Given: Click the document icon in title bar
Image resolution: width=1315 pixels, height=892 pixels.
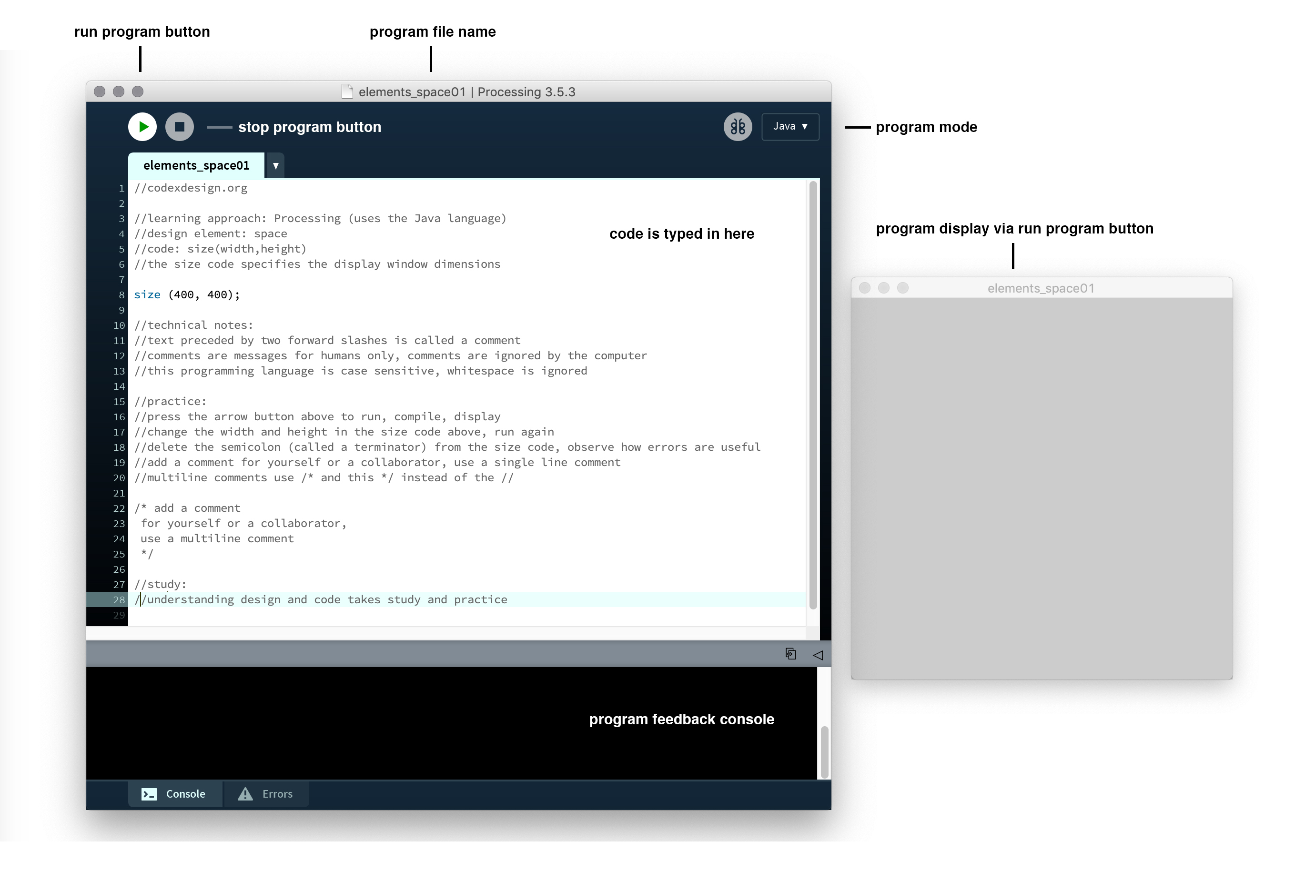Looking at the screenshot, I should tap(347, 91).
